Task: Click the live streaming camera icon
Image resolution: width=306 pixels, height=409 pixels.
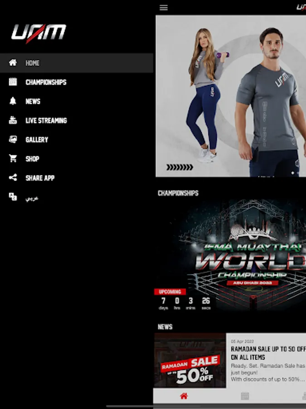Action: [13, 120]
